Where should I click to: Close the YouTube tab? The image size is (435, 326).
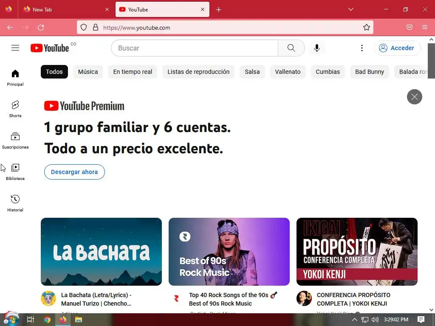coord(203,9)
